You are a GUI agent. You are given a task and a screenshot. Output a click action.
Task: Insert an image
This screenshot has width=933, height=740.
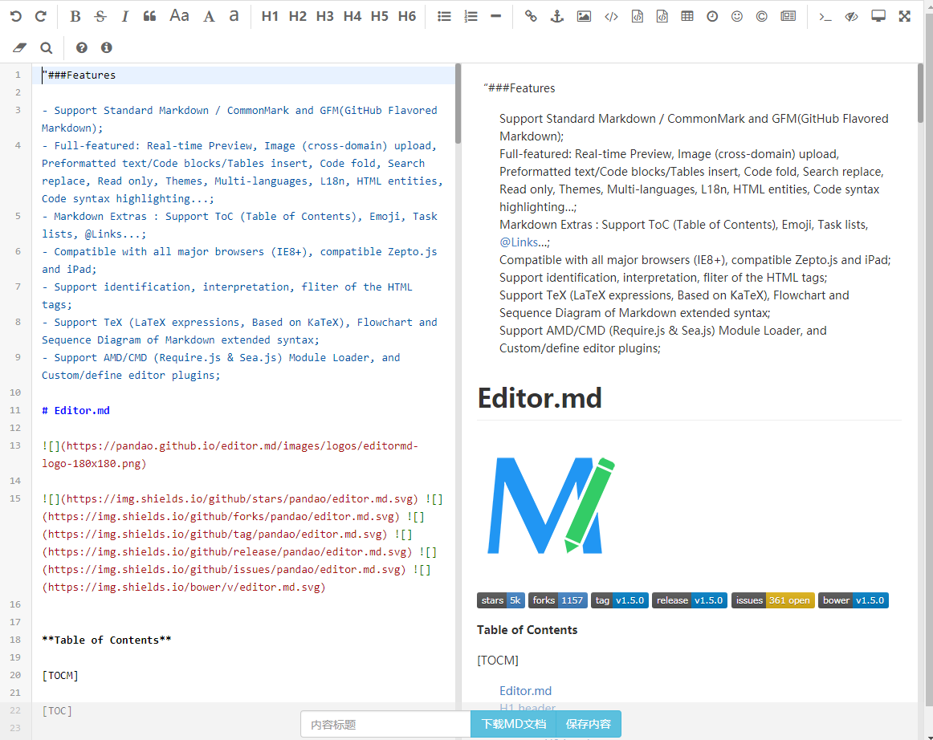[585, 16]
